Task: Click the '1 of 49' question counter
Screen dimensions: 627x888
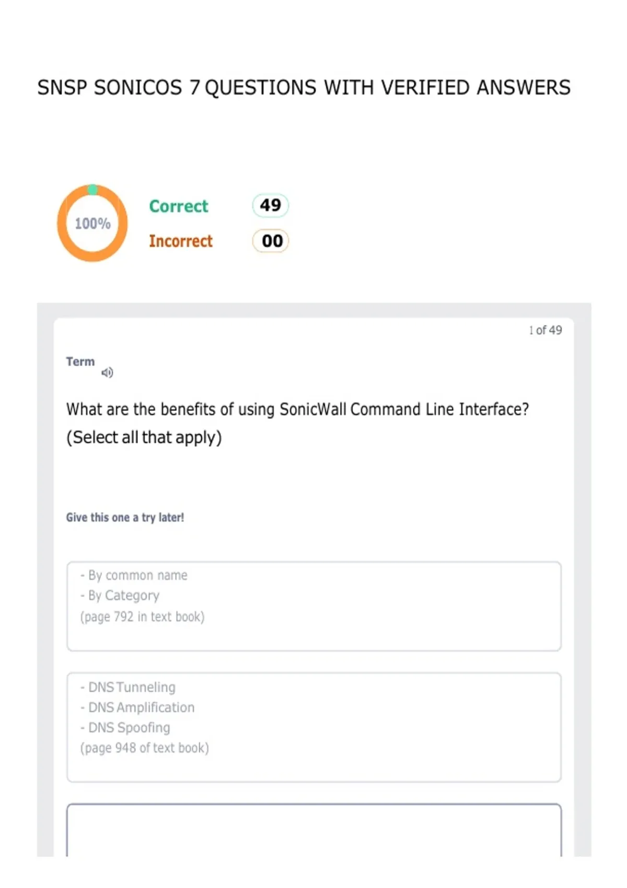Action: point(545,330)
